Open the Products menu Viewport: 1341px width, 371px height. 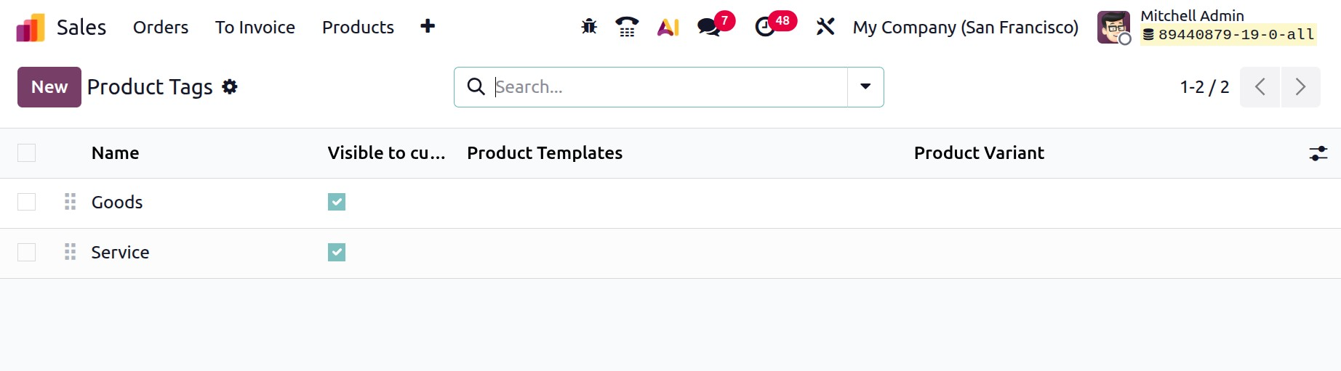pos(358,28)
